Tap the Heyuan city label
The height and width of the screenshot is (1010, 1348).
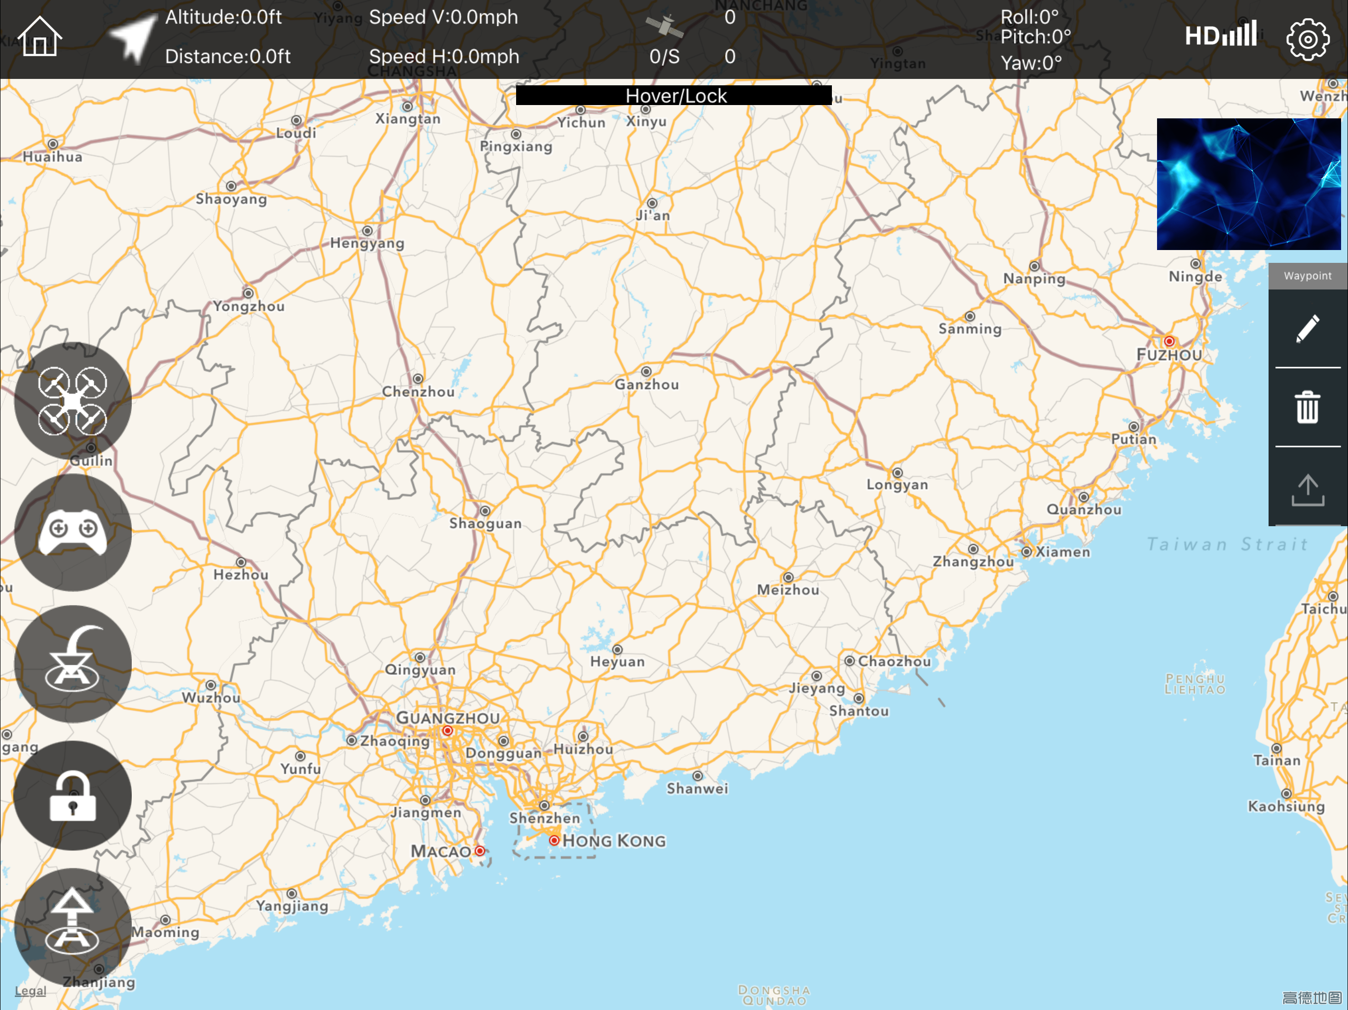point(617,661)
